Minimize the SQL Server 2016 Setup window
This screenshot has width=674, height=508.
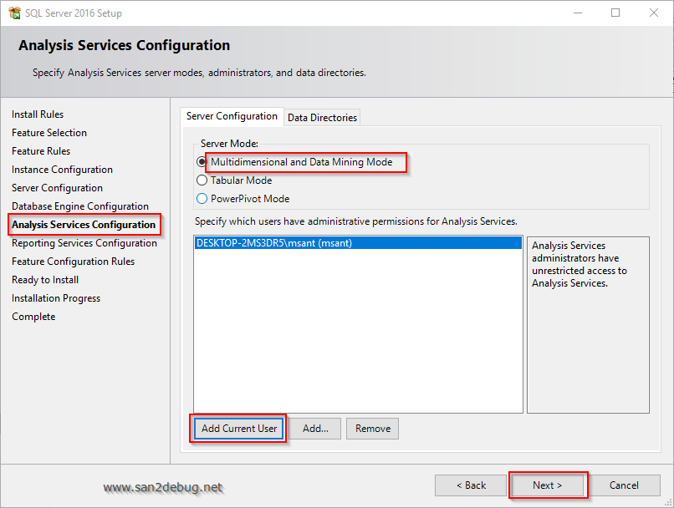pos(578,13)
